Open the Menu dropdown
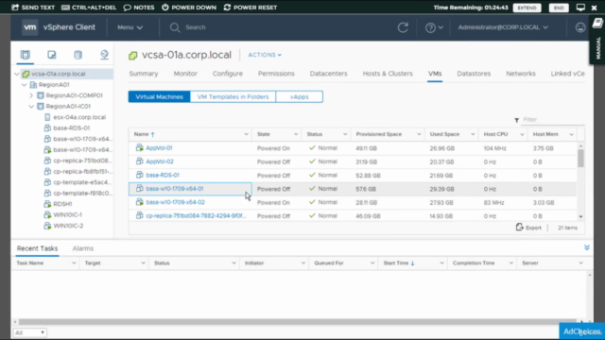Screen dimensions: 605x340 (130, 27)
